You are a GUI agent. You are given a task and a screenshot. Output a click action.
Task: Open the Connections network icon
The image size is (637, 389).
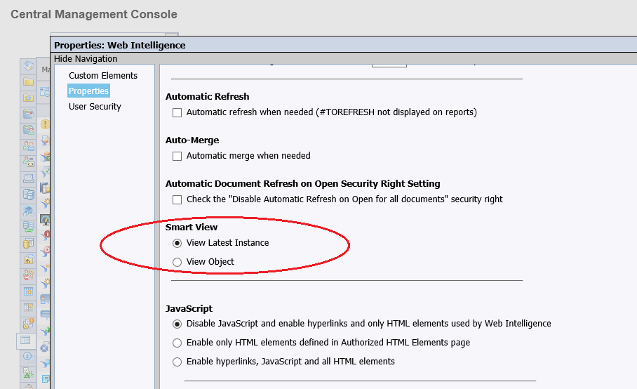tap(29, 211)
